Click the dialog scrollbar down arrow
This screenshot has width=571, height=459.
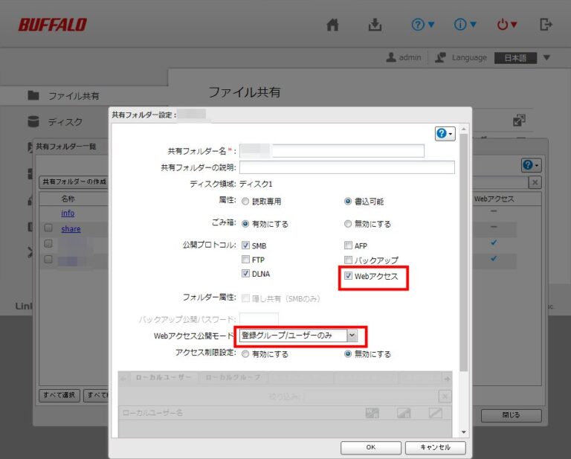464,432
